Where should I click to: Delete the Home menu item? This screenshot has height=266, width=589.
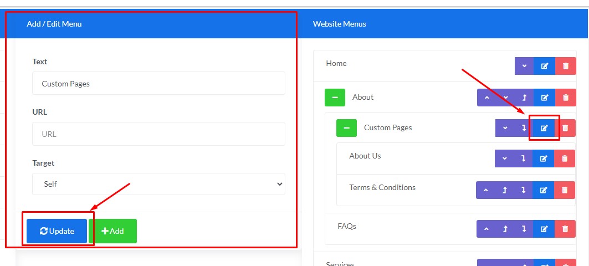565,66
